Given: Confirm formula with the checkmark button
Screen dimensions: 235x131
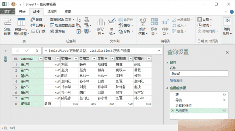Looking at the screenshot, I should point(27,51).
